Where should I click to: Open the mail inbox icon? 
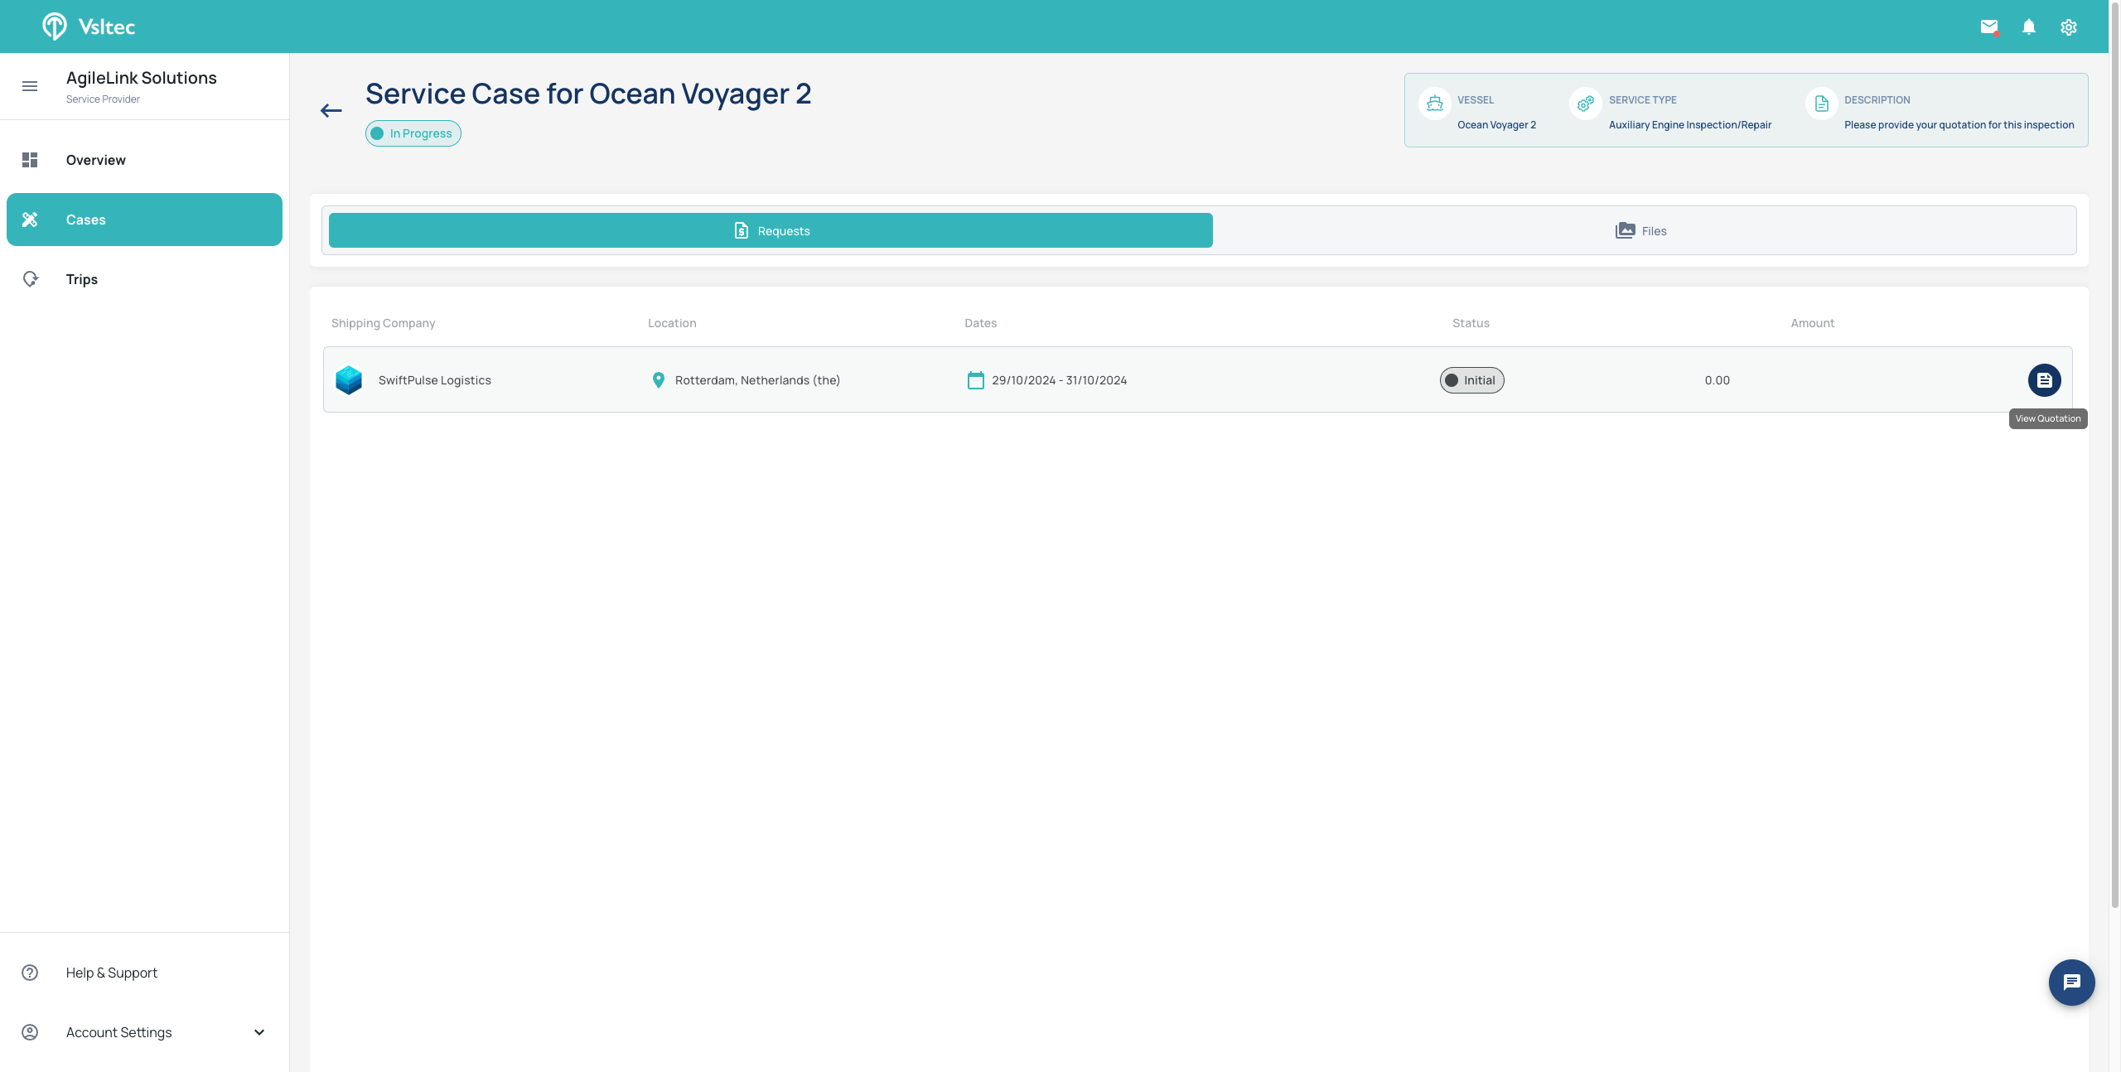[1989, 27]
